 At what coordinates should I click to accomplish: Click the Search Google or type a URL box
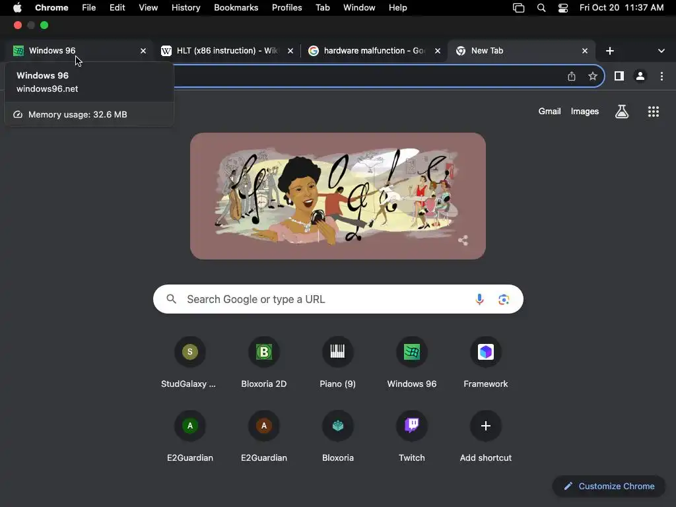click(338, 299)
